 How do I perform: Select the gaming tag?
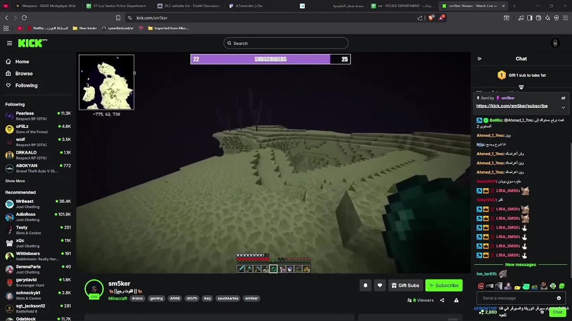click(156, 298)
